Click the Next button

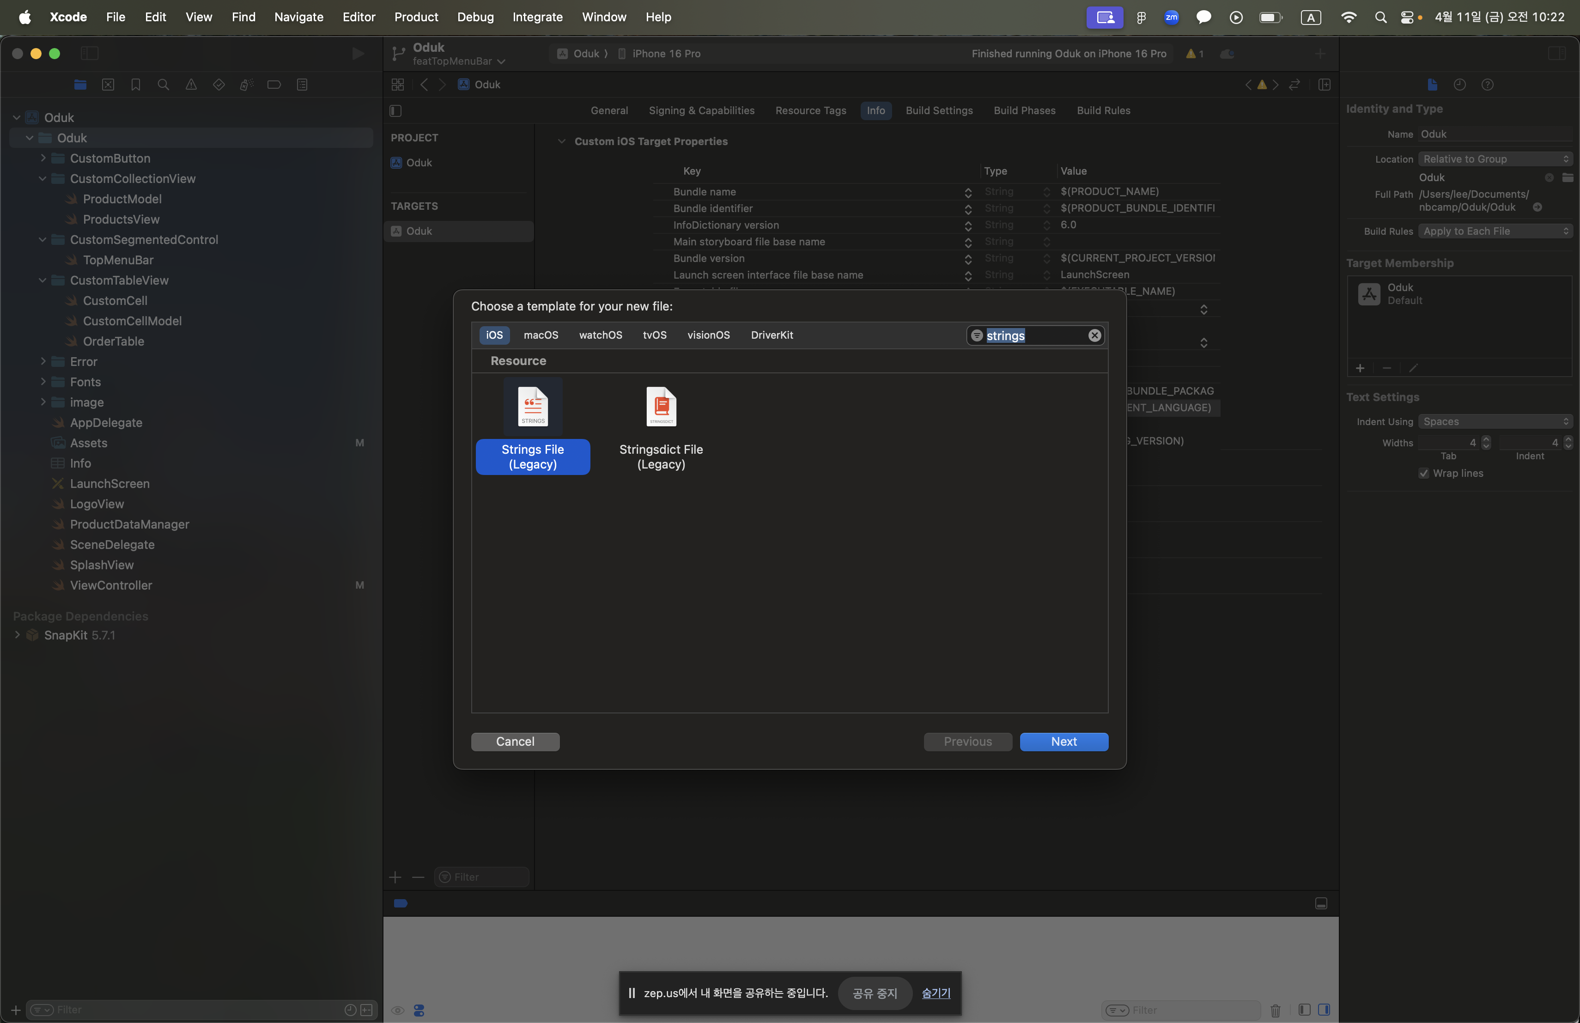[1063, 742]
